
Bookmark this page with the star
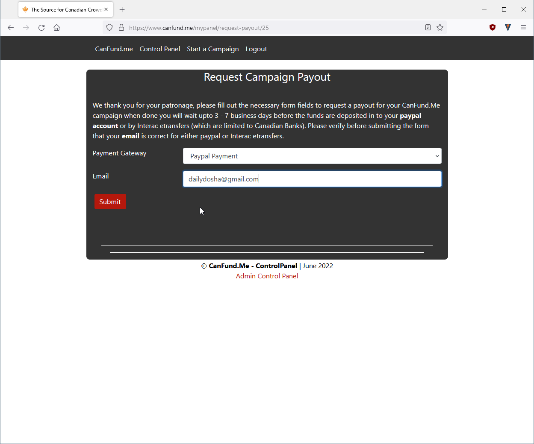[440, 27]
